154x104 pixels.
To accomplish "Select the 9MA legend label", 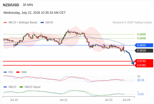I will tap(24, 72).
